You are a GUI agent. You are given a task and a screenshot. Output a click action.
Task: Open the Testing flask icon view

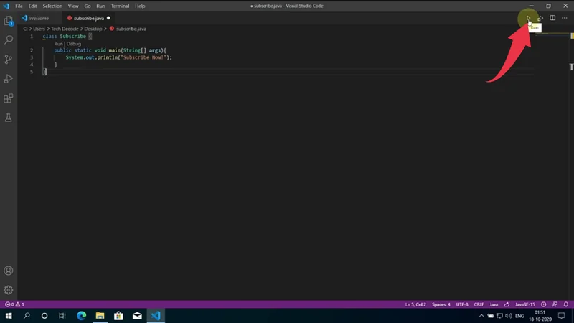[x=9, y=117]
